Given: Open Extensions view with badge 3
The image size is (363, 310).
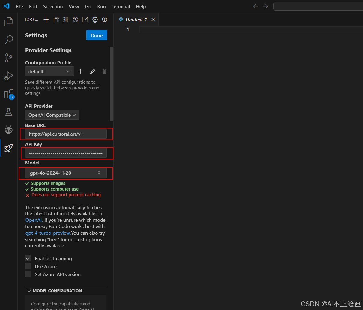Looking at the screenshot, I should tap(9, 94).
